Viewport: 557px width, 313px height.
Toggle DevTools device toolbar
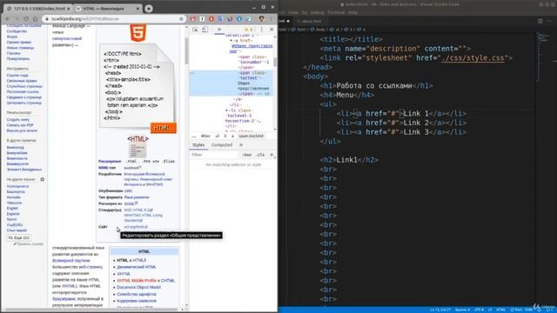[205, 30]
